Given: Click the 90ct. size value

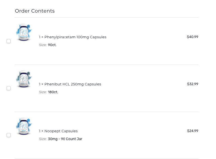Looking at the screenshot, I should click(52, 45).
